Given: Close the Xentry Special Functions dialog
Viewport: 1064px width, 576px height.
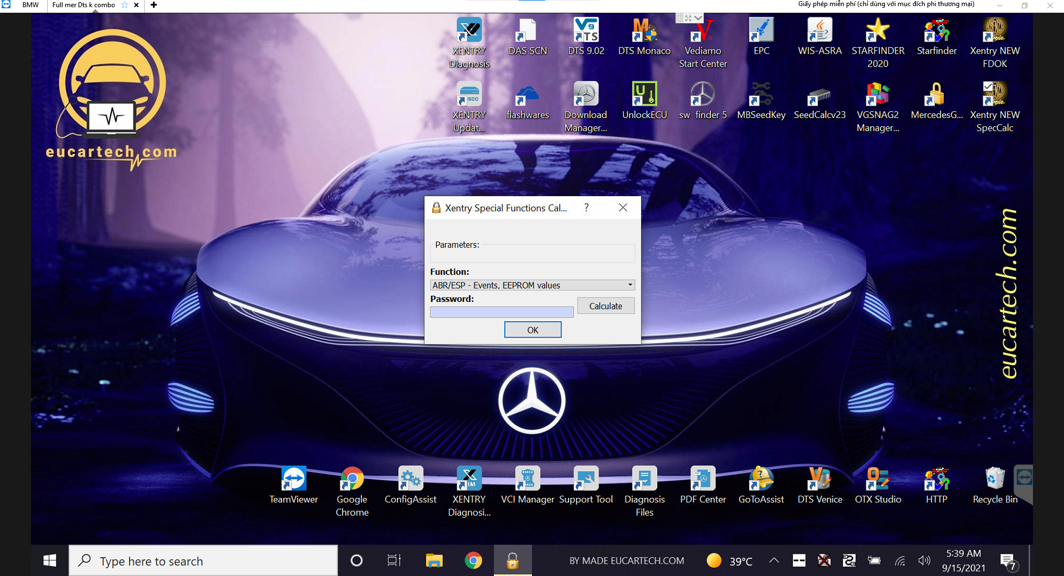Looking at the screenshot, I should click(x=623, y=208).
